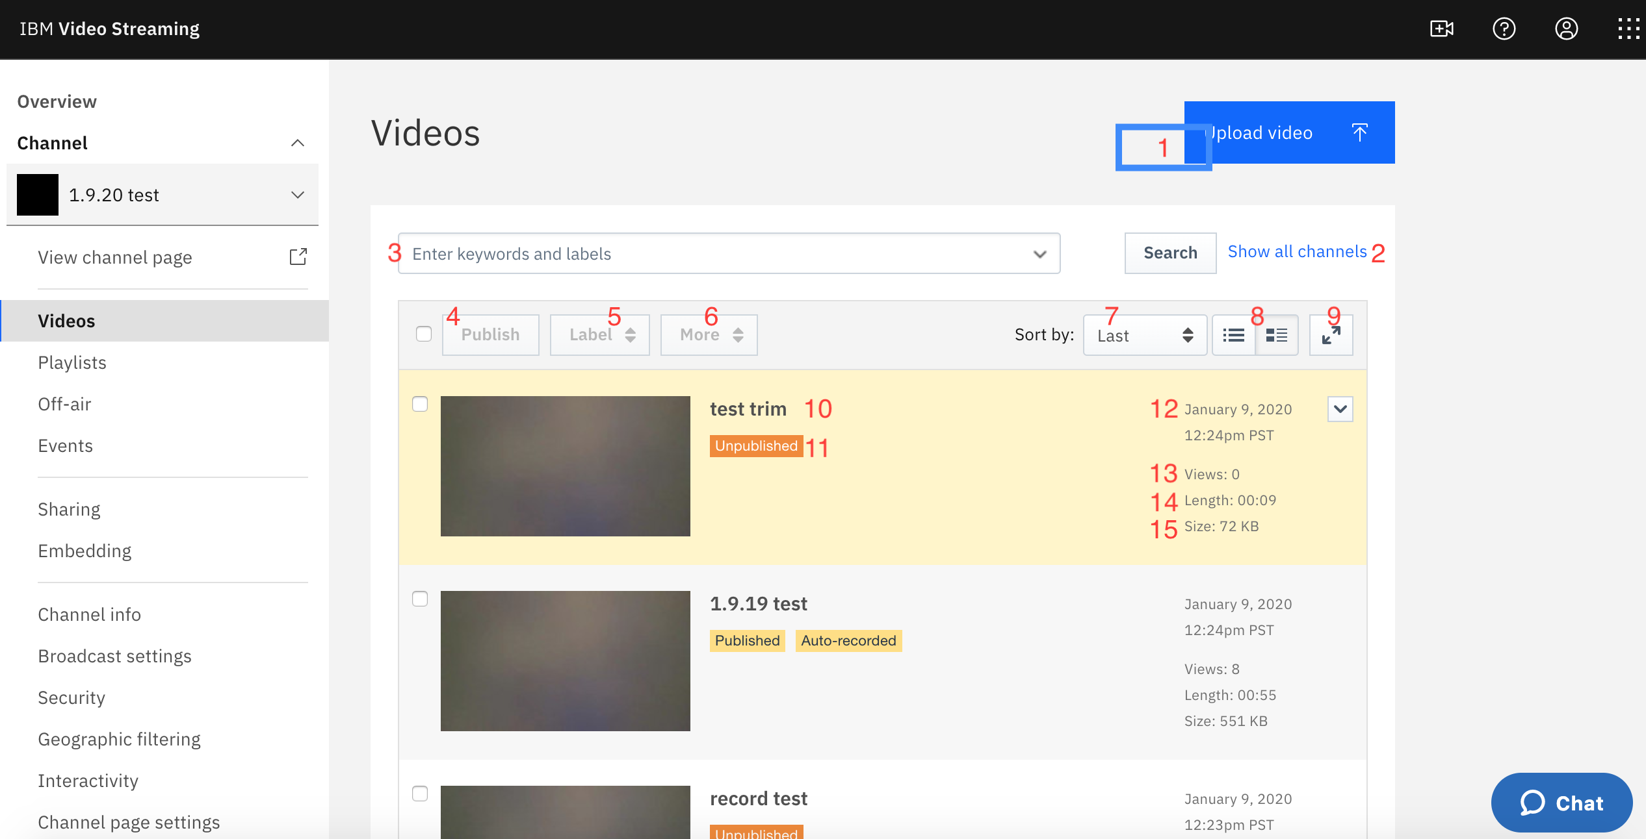The width and height of the screenshot is (1646, 839).
Task: Click the Publish button
Action: point(490,335)
